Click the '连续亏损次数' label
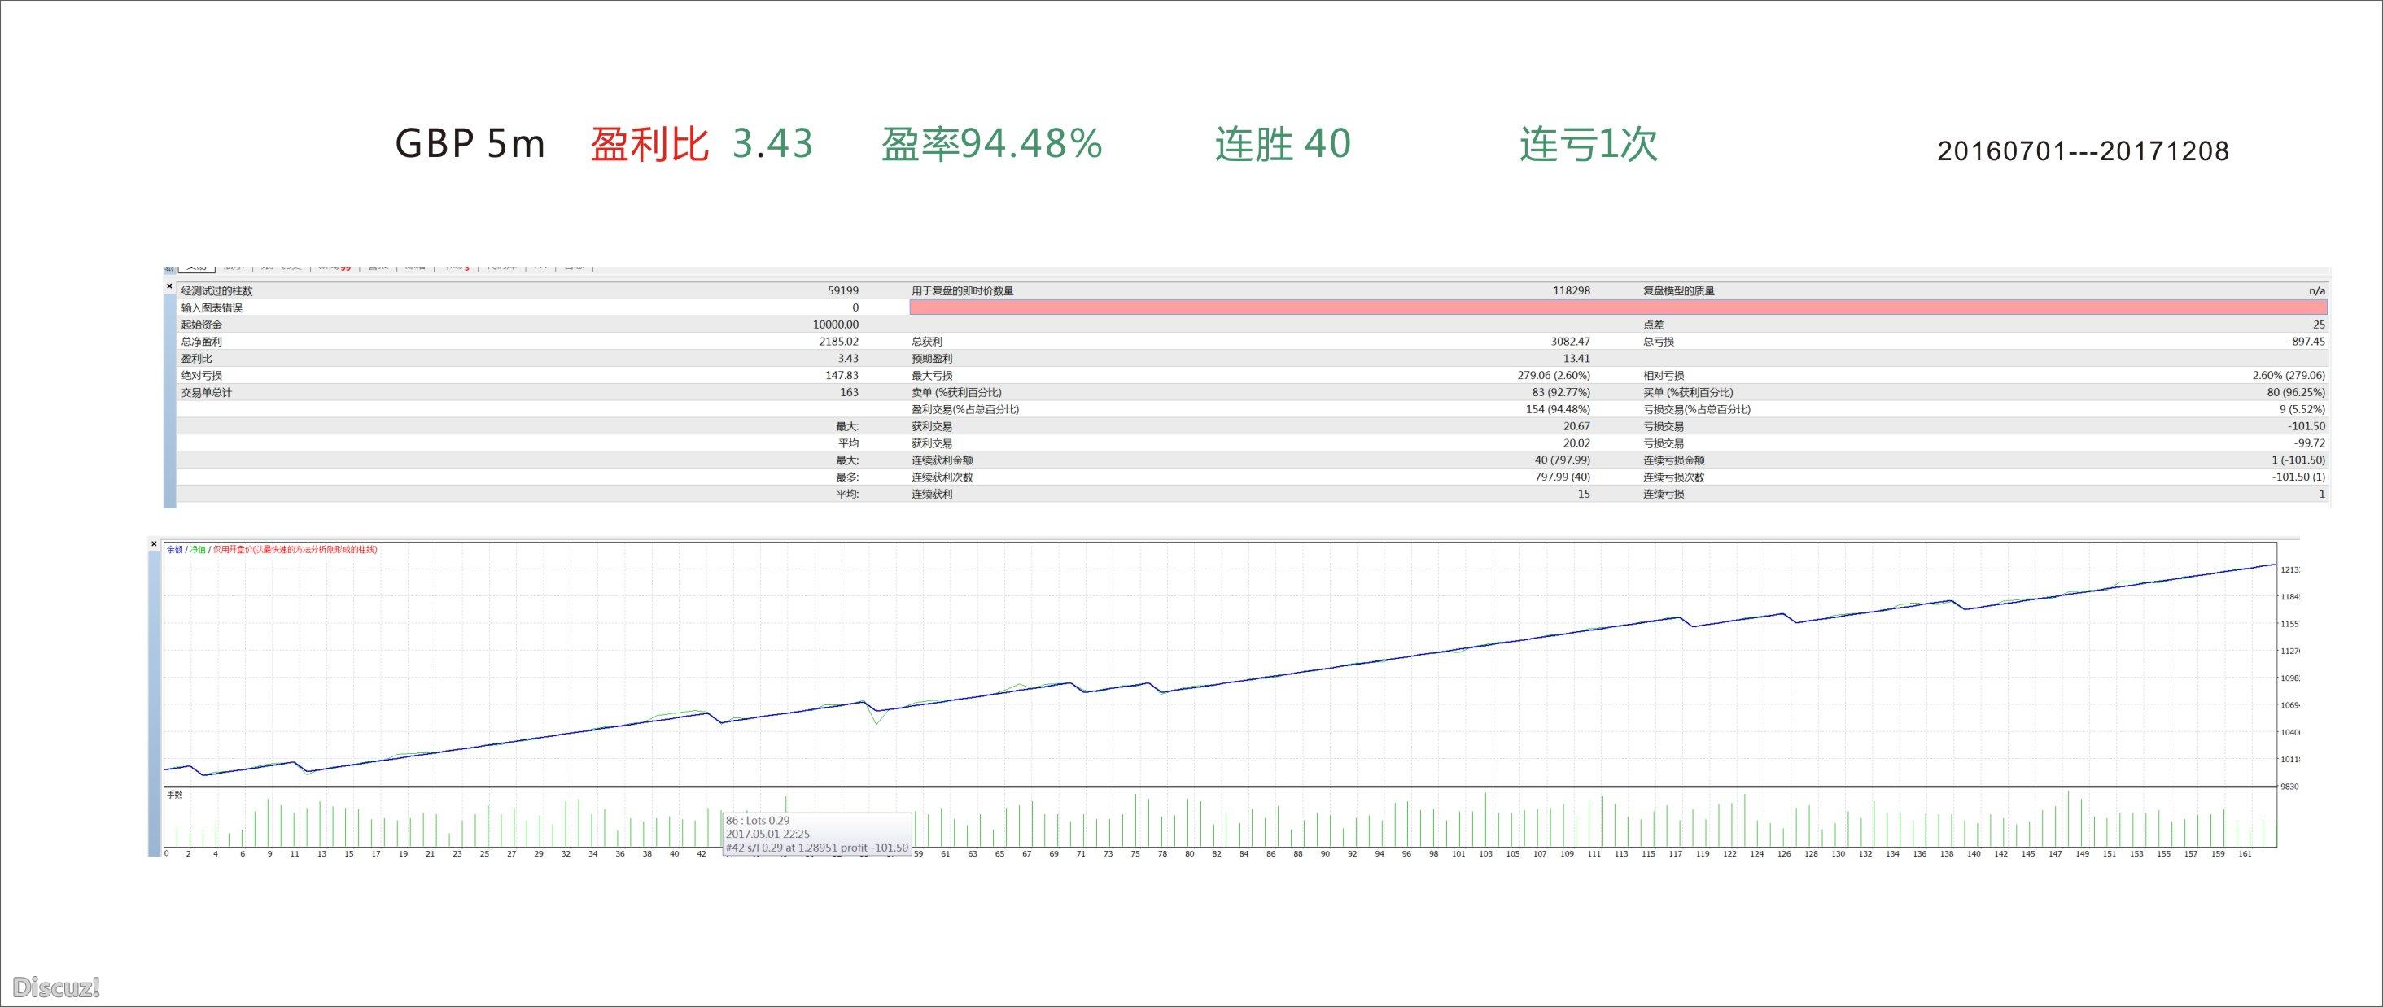The width and height of the screenshot is (2383, 1007). tap(1673, 477)
